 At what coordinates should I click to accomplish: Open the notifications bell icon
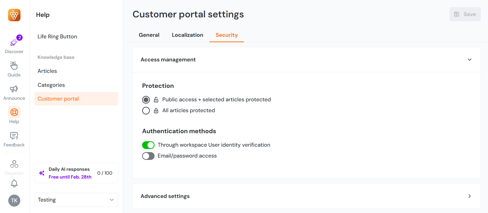pyautogui.click(x=14, y=183)
